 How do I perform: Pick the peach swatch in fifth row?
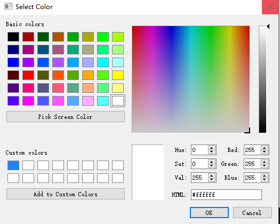[88, 88]
